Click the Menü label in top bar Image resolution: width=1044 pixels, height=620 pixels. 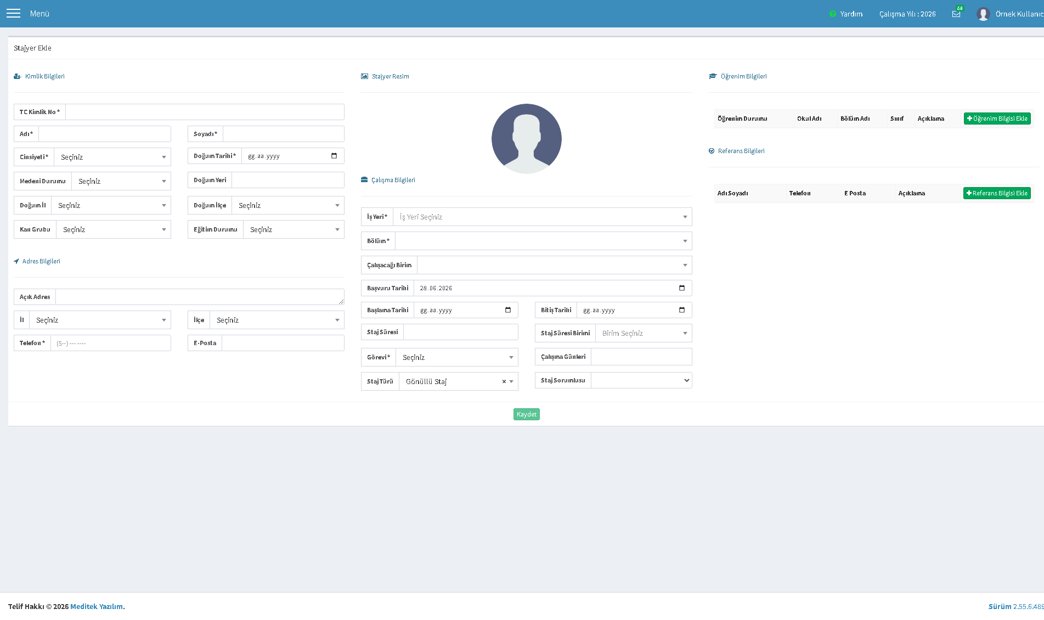coord(39,14)
